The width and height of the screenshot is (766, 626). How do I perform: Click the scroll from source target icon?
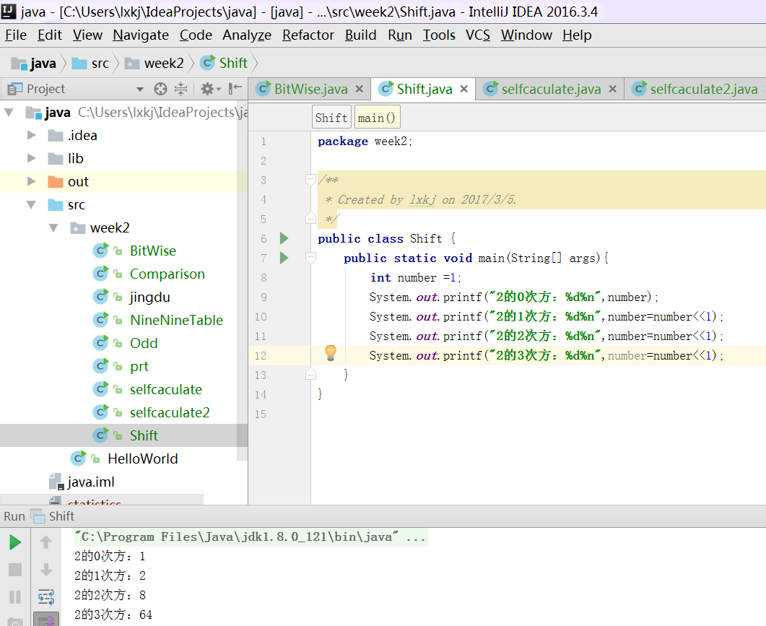click(x=160, y=89)
